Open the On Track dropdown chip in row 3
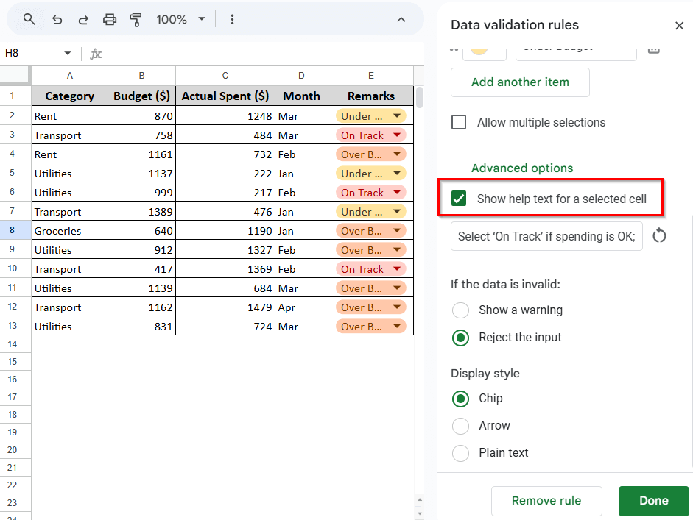 coord(370,135)
